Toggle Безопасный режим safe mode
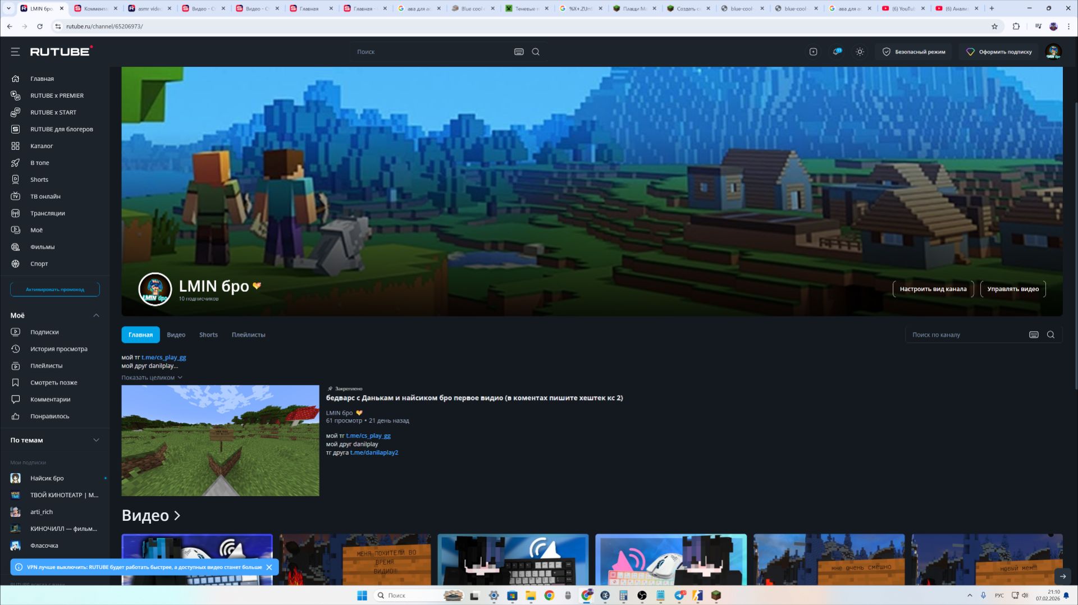This screenshot has width=1078, height=605. [913, 52]
